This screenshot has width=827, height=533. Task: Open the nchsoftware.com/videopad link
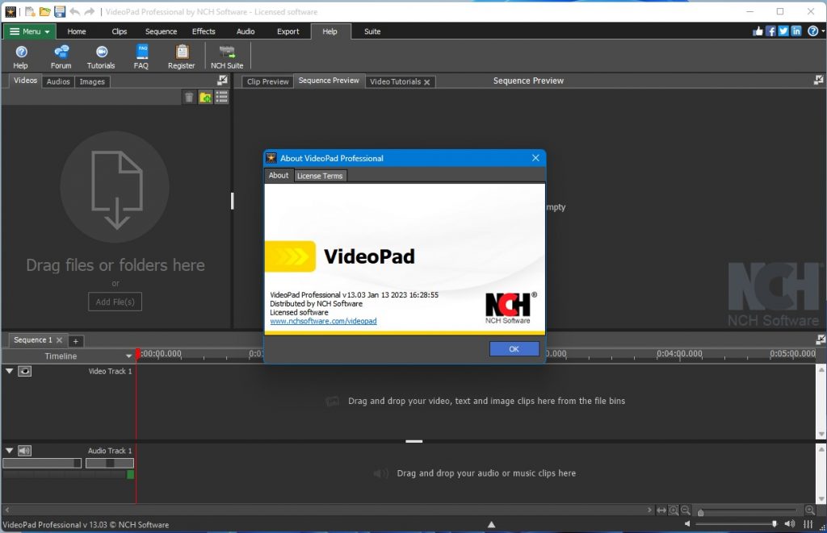click(323, 321)
